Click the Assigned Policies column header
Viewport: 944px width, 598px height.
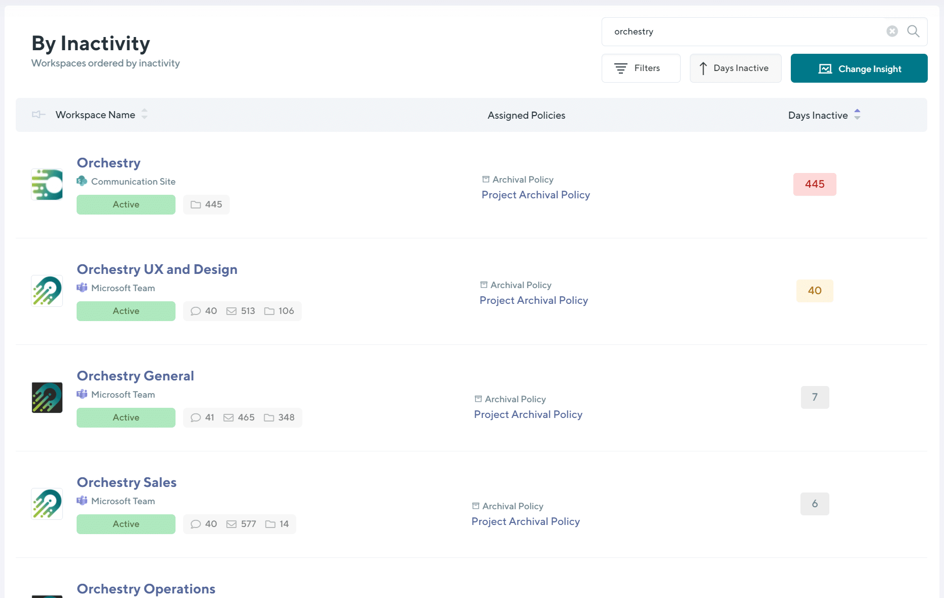point(527,115)
